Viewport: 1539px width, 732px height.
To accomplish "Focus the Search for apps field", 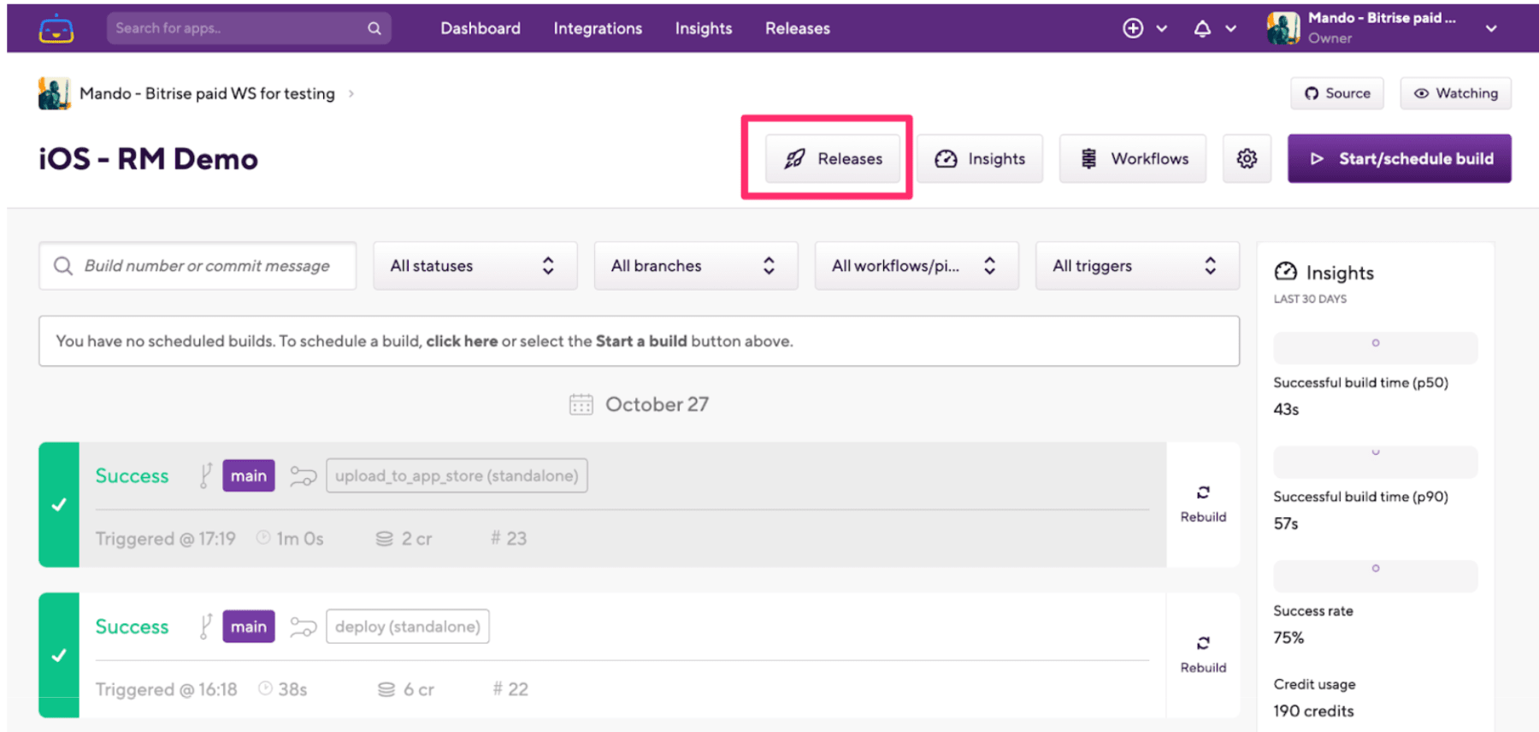I will [249, 28].
